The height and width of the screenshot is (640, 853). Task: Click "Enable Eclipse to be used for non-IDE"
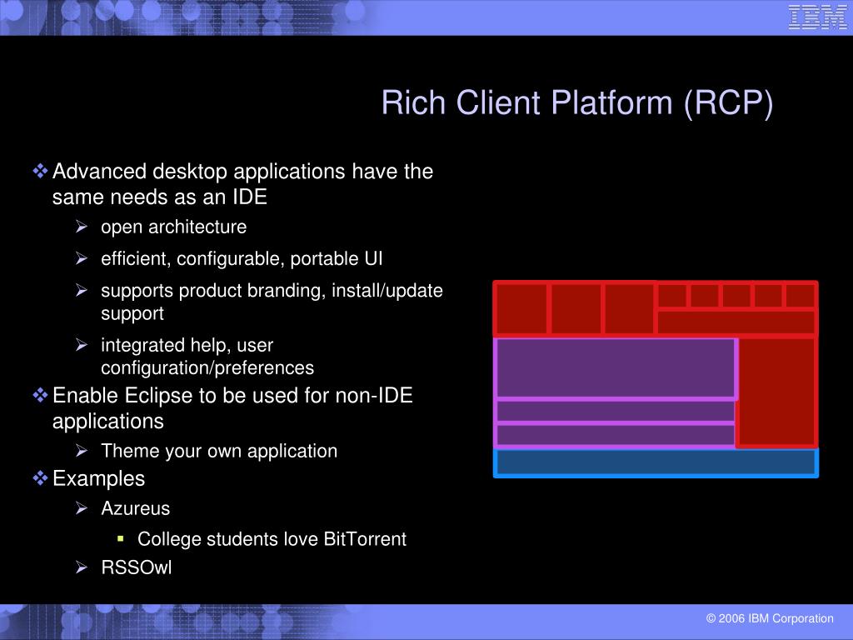233,396
